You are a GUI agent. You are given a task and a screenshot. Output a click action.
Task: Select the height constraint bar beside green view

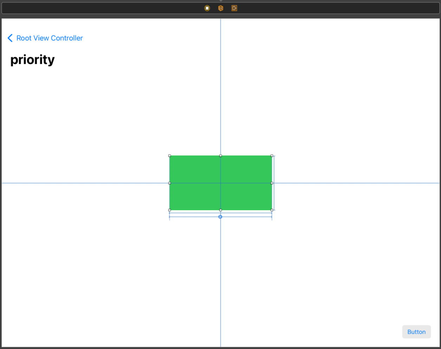point(274,183)
